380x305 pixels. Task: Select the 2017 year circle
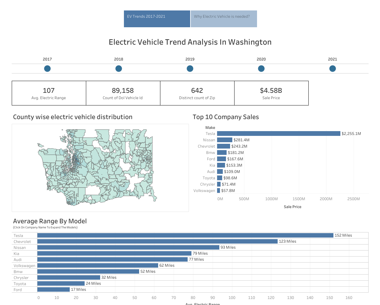click(x=47, y=68)
